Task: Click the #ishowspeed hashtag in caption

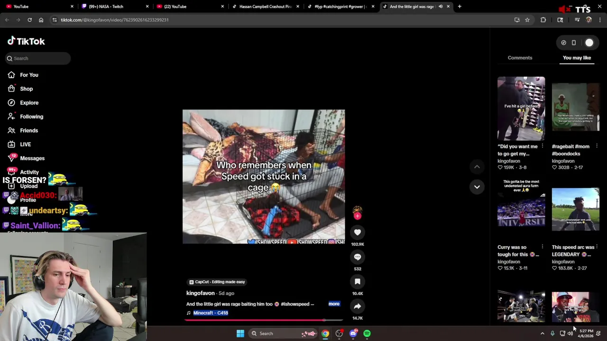Action: pyautogui.click(x=295, y=304)
